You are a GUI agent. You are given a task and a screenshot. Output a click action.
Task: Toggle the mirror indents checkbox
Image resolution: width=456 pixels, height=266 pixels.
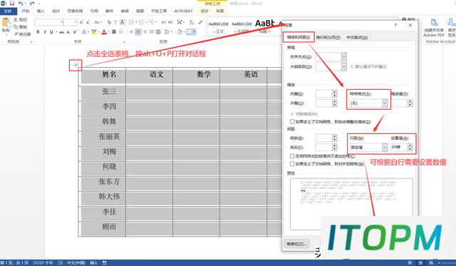[292, 114]
